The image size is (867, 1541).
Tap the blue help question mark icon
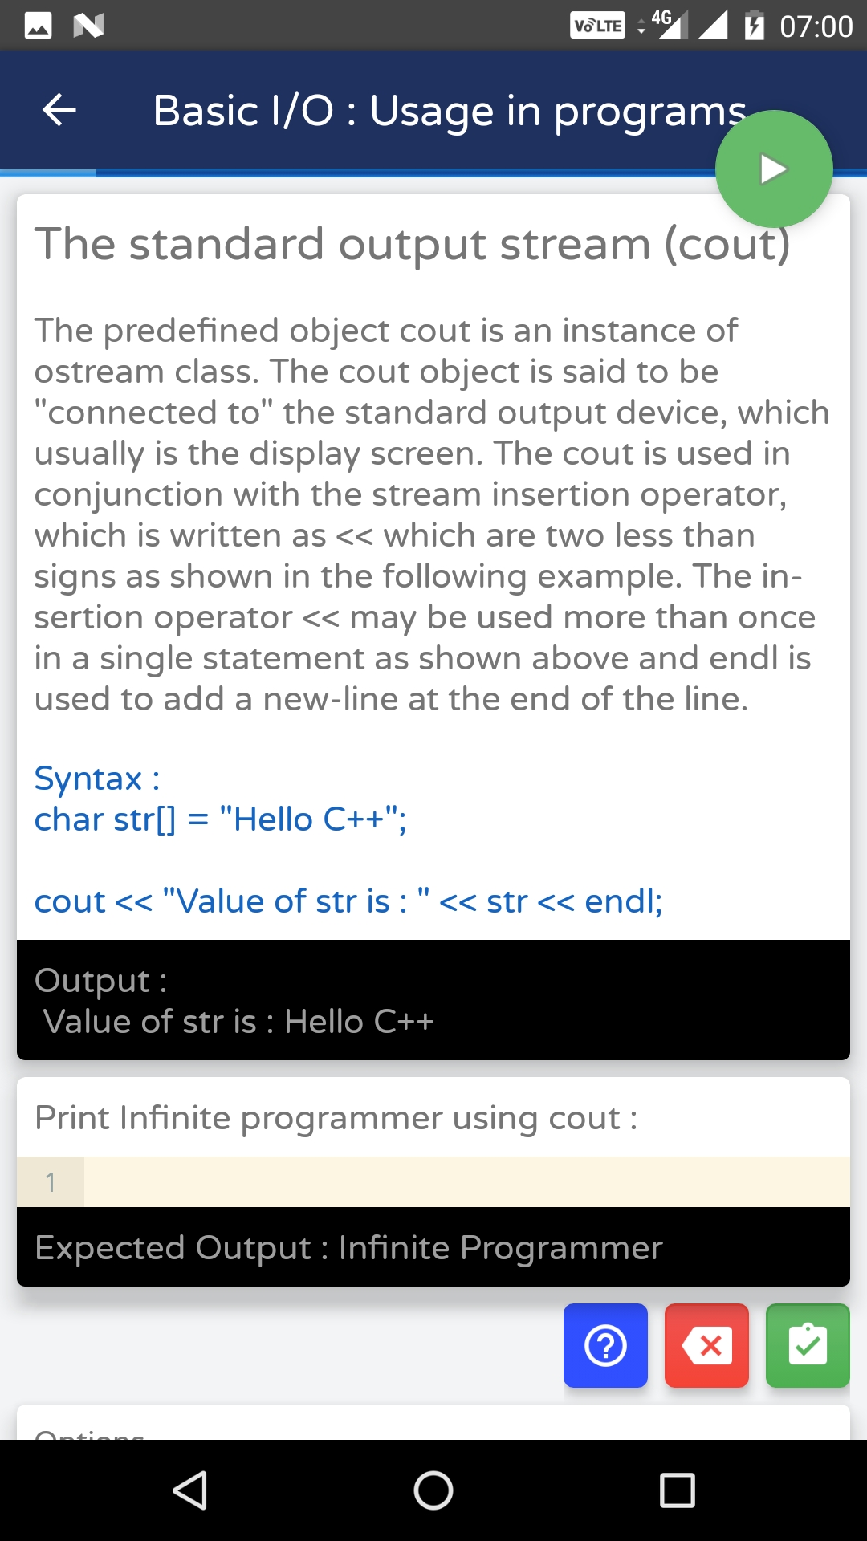tap(605, 1345)
